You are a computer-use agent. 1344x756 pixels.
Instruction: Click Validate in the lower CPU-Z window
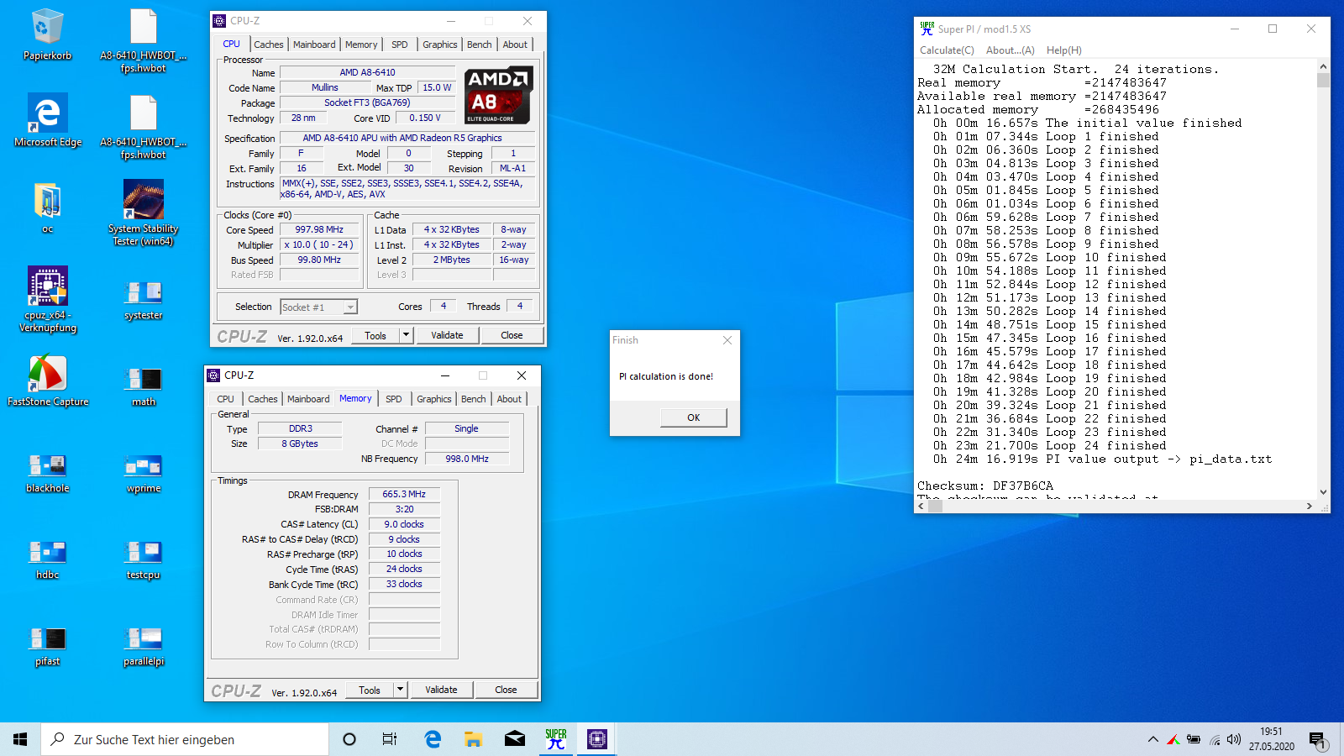pos(441,690)
